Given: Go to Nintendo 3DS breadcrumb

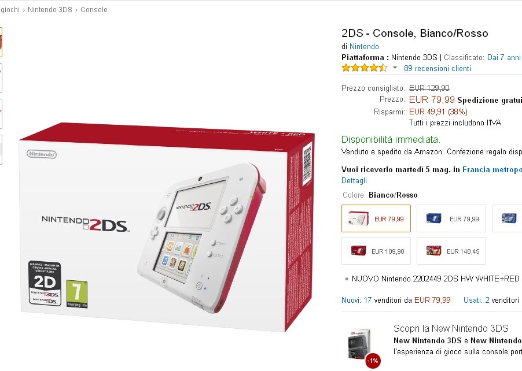Looking at the screenshot, I should (x=50, y=10).
